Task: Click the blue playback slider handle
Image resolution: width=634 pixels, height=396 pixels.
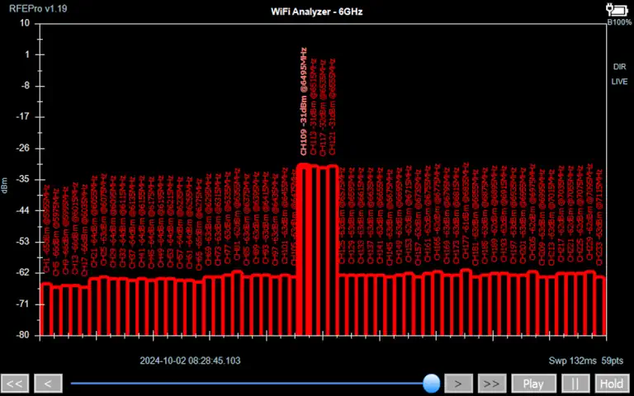Action: click(x=431, y=383)
